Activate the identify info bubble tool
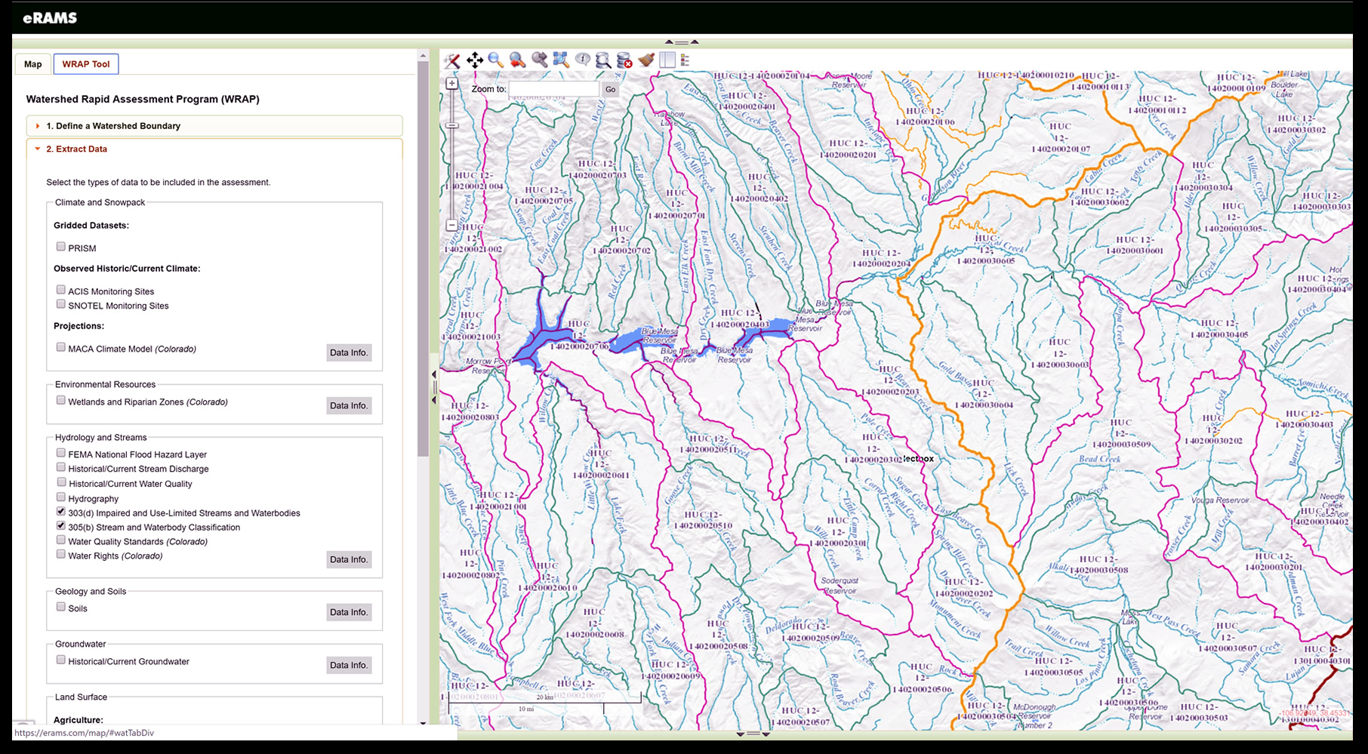1368x754 pixels. (582, 59)
